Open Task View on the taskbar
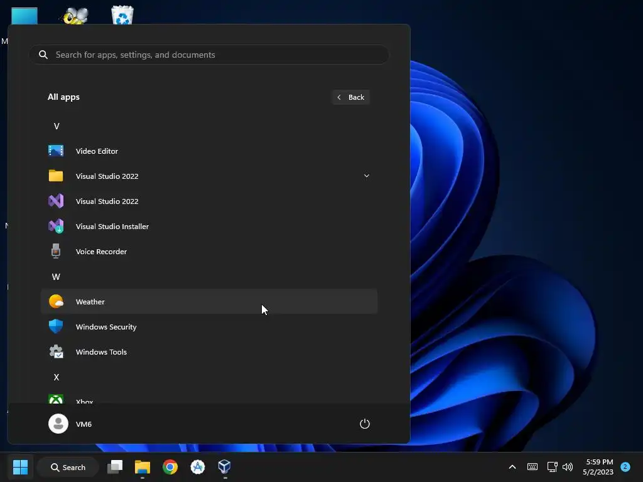 [115, 467]
